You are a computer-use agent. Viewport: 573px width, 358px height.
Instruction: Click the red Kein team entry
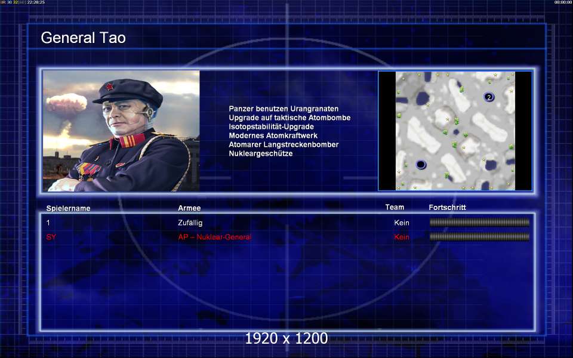402,237
